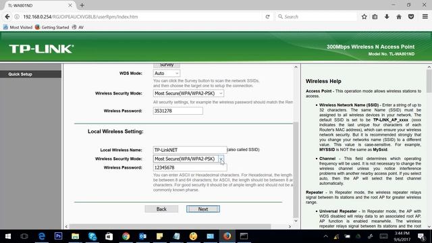Edit the local Wireless Password 12345678 field

(190, 167)
